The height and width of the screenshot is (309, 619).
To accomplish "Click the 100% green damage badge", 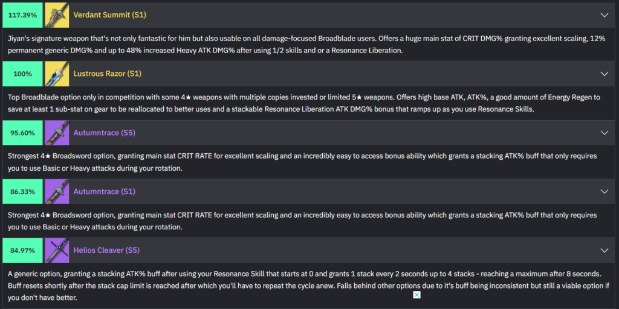I will (x=23, y=74).
